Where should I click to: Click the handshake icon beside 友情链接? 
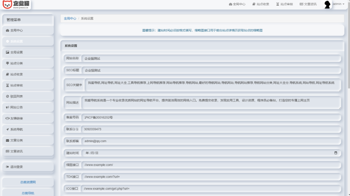coord(7,118)
